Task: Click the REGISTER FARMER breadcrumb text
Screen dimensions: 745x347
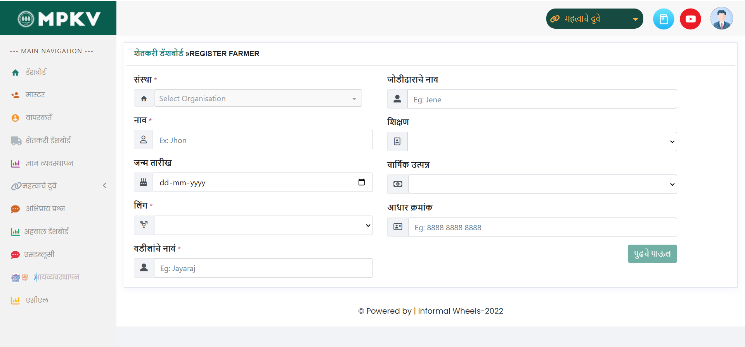Action: click(224, 54)
